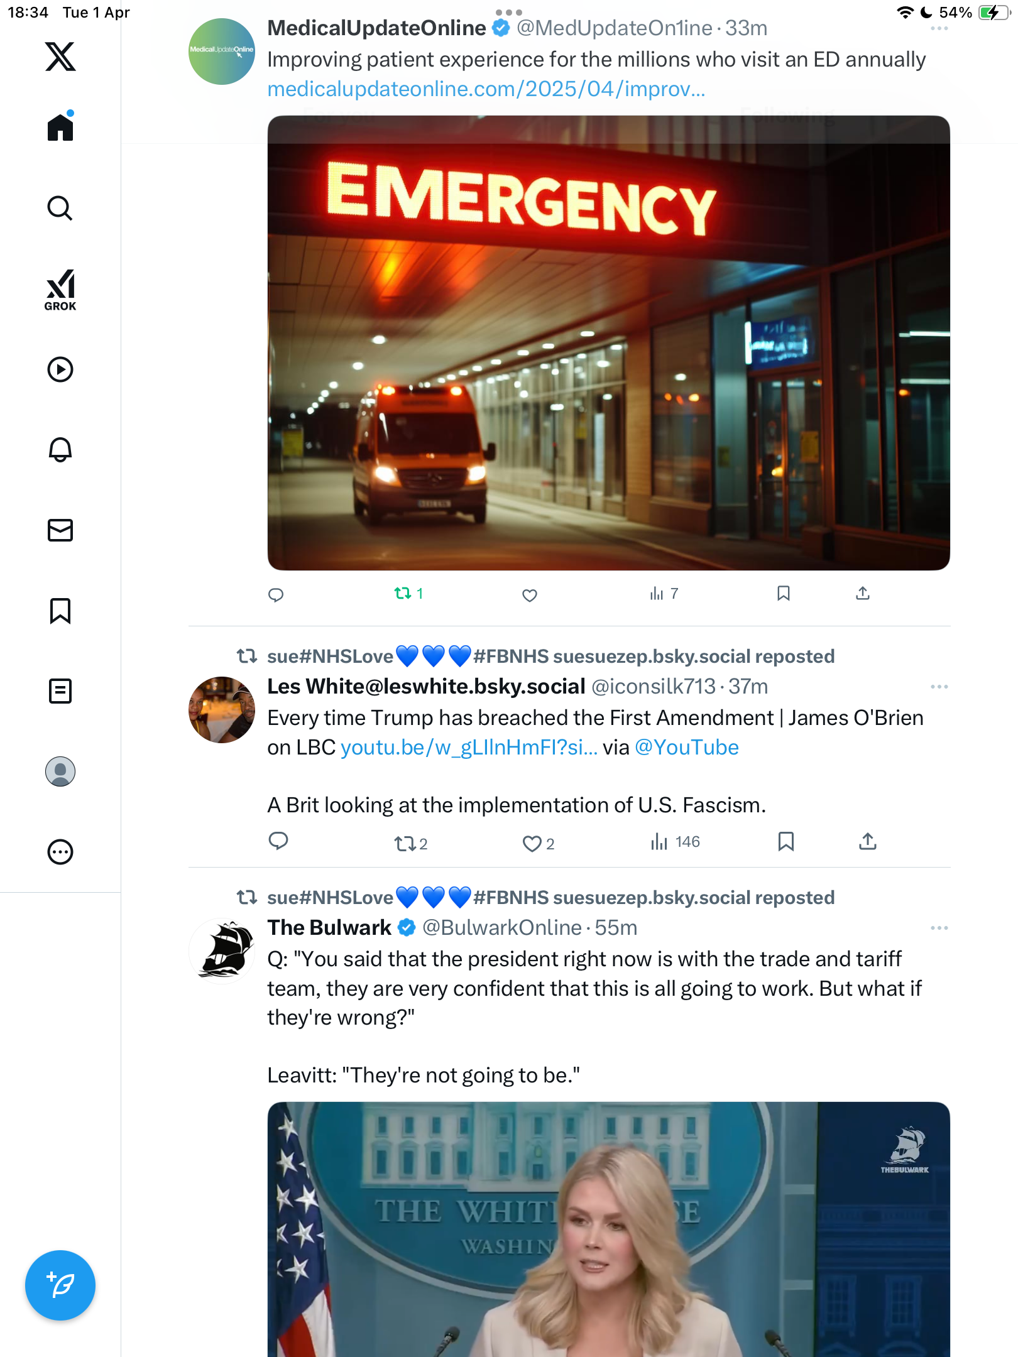This screenshot has height=1357, width=1018.
Task: Open Messages envelope in sidebar
Action: coord(60,530)
